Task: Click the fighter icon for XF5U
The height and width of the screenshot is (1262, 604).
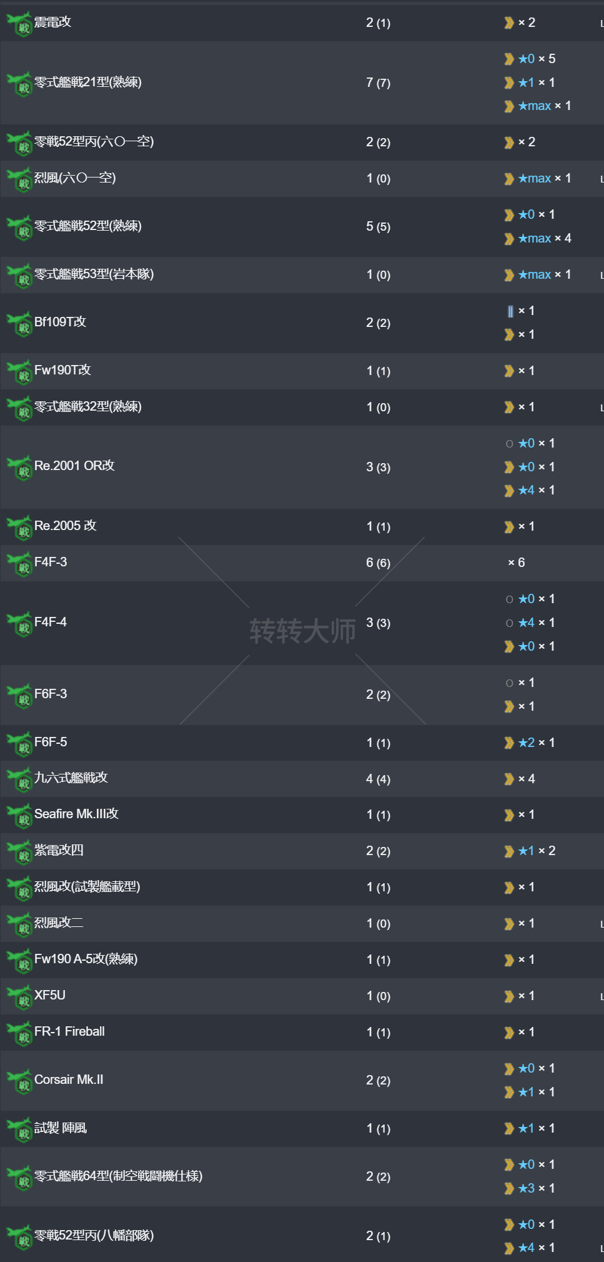Action: tap(19, 997)
